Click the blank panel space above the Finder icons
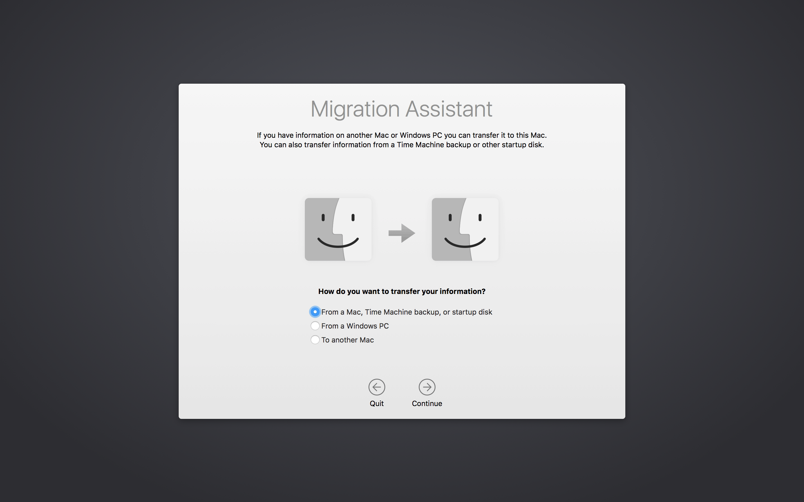This screenshot has height=502, width=804. tap(402, 173)
